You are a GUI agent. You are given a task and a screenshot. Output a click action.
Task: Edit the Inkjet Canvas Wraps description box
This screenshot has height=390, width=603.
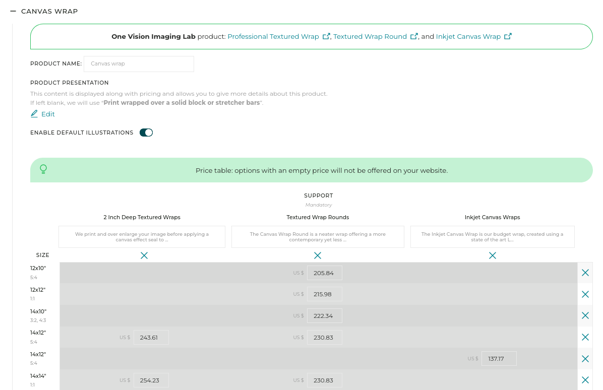tap(492, 237)
